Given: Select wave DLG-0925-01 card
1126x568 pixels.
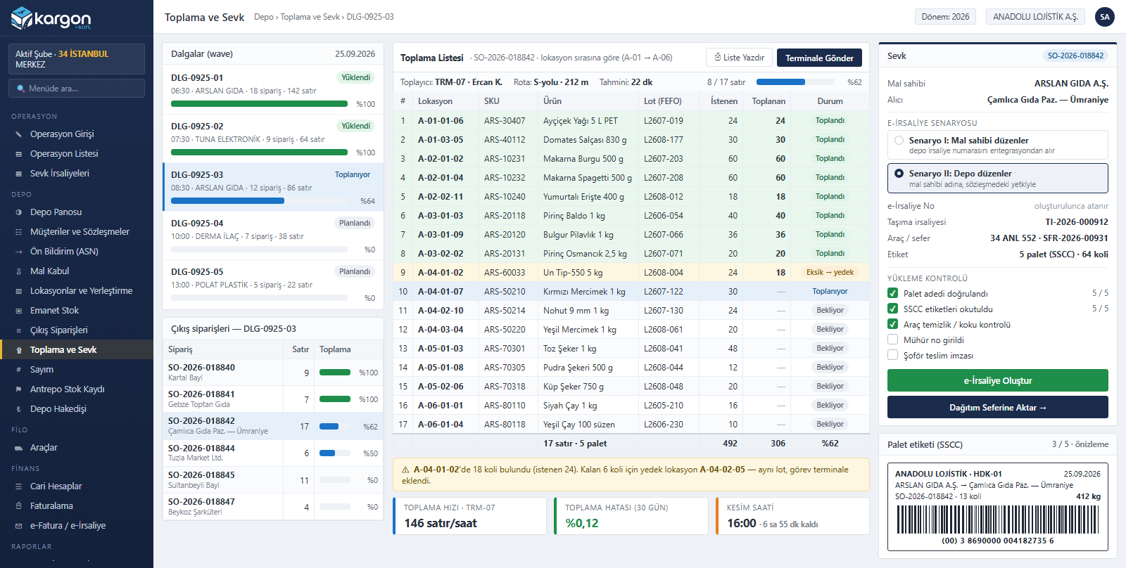Looking at the screenshot, I should pyautogui.click(x=273, y=91).
